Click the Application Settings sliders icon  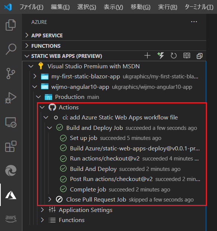[x=52, y=209]
